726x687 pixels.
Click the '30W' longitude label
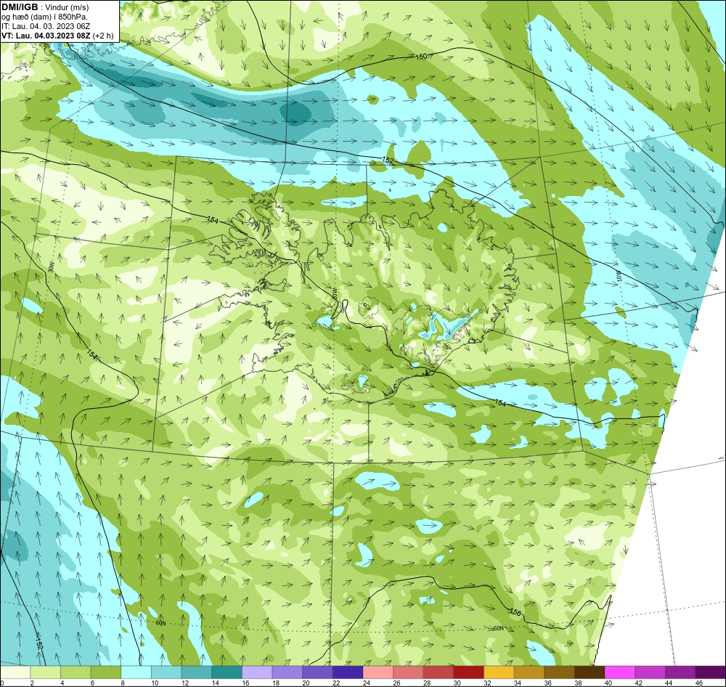pos(51,267)
